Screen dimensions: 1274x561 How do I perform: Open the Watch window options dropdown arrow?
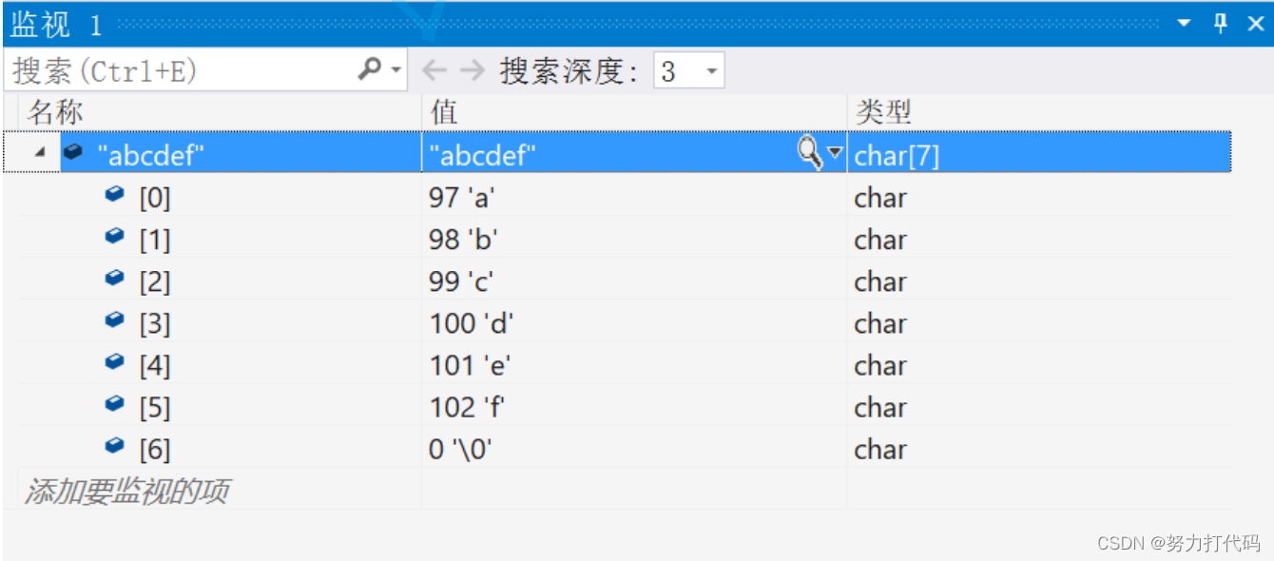[1182, 21]
